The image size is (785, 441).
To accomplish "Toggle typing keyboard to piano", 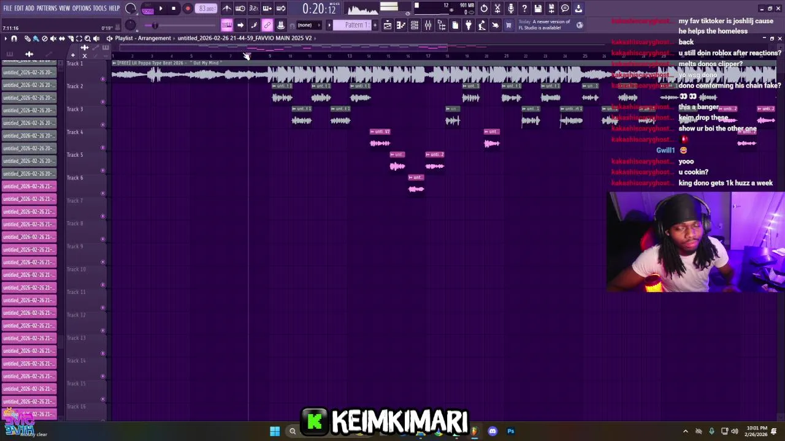I will 227,25.
